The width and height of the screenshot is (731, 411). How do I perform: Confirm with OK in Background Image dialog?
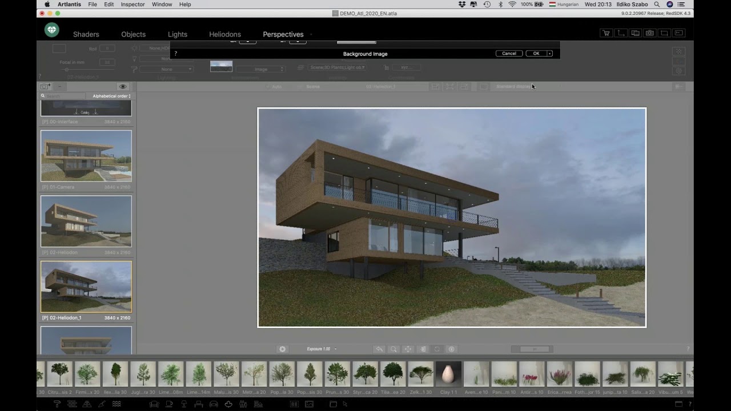(536, 53)
